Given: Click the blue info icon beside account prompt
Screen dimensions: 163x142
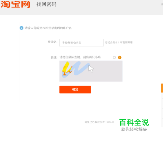Looking at the screenshot, I should click(22, 28).
